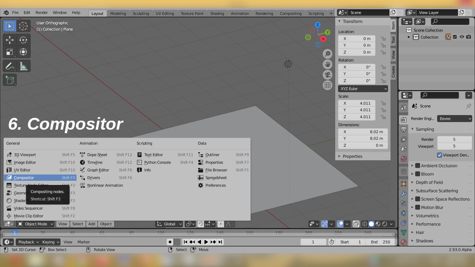Switch to Shading workspace tab
This screenshot has width=475, height=267.
[x=217, y=14]
